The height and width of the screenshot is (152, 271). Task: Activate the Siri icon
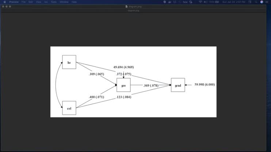[x=262, y=2]
